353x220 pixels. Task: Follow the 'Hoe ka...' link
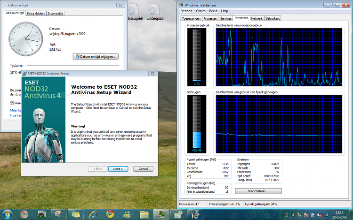[x=16, y=115]
